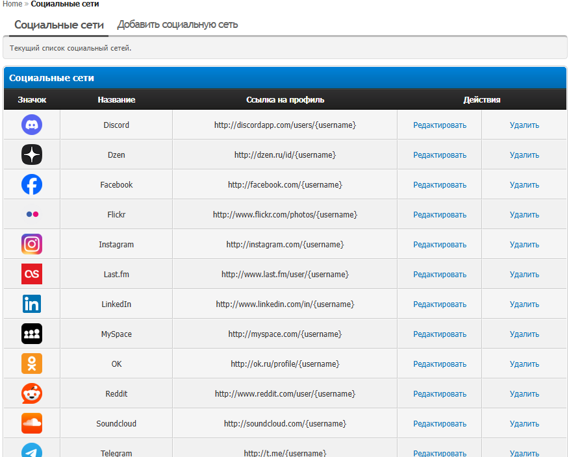Click the Flickr dots icon

(32, 214)
